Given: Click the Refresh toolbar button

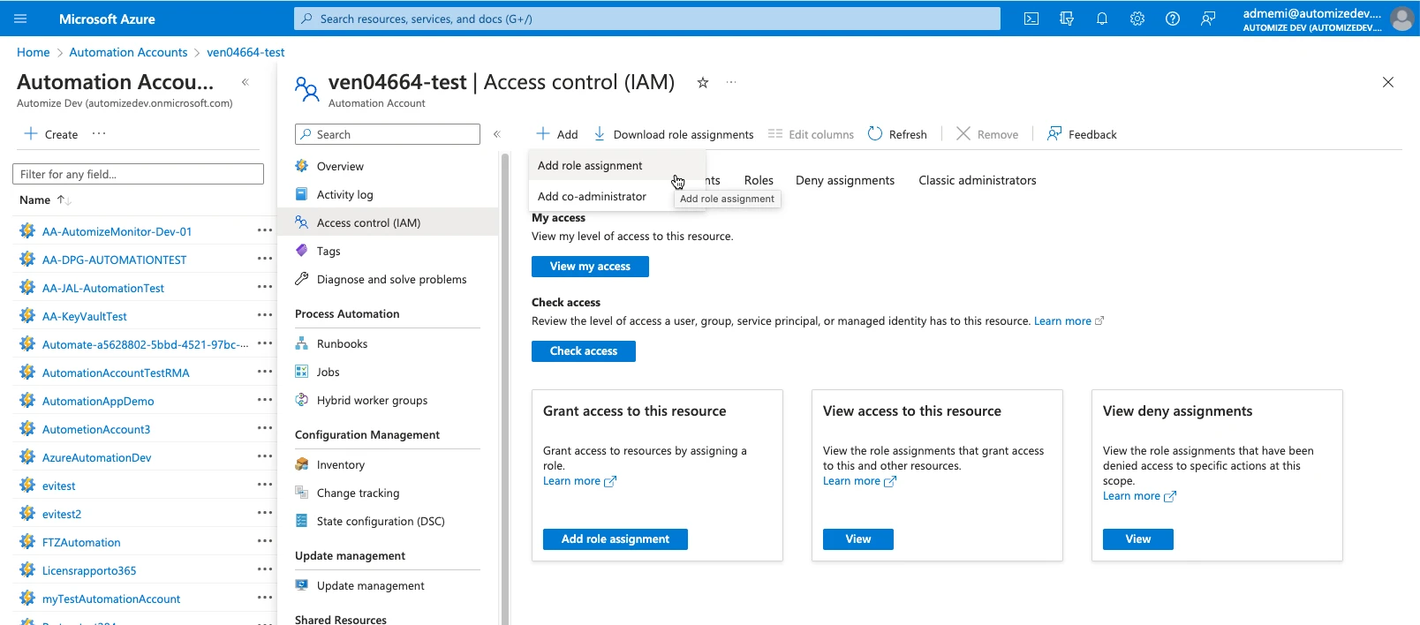Looking at the screenshot, I should [897, 134].
